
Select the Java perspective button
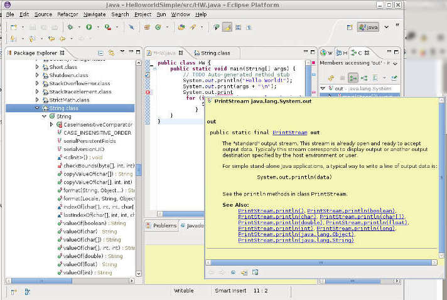click(369, 28)
